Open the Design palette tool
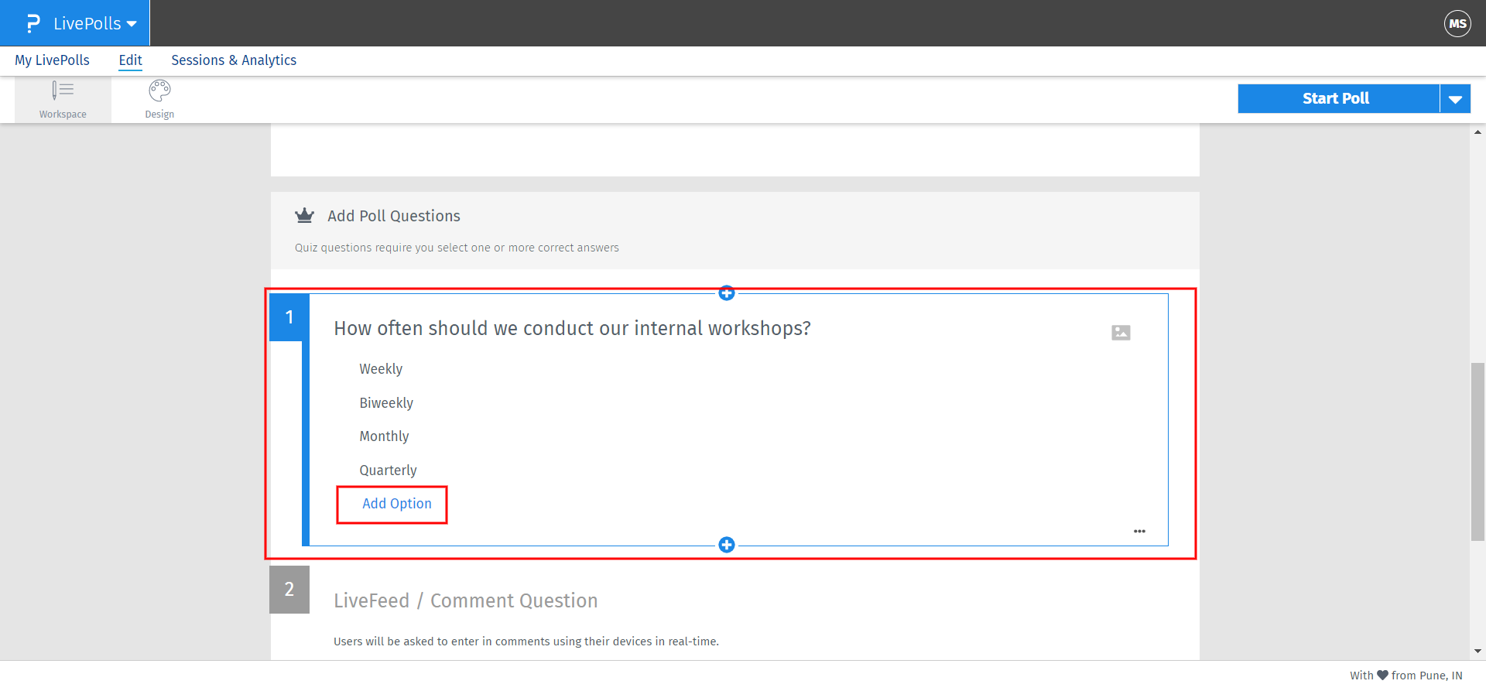This screenshot has width=1486, height=691. click(x=159, y=100)
